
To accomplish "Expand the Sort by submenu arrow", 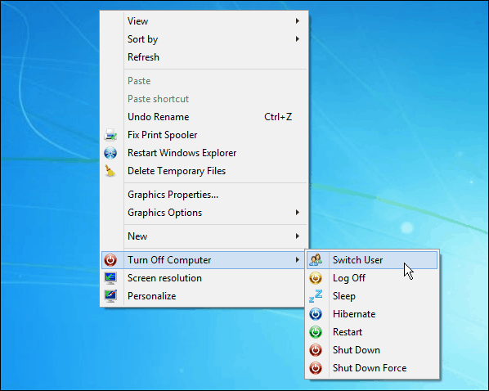I will click(x=298, y=39).
